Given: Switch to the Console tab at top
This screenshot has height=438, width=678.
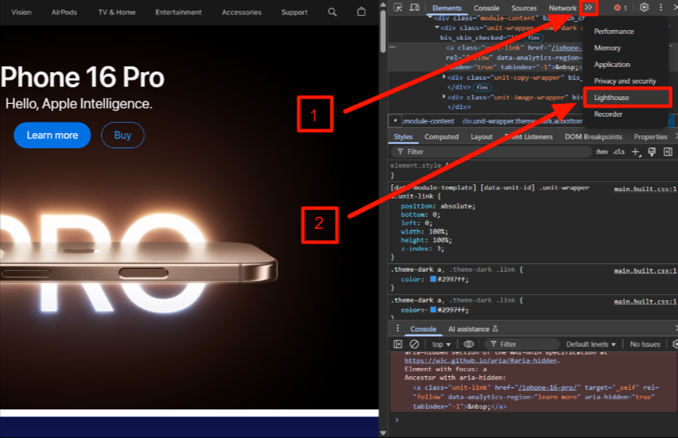Looking at the screenshot, I should [x=486, y=8].
